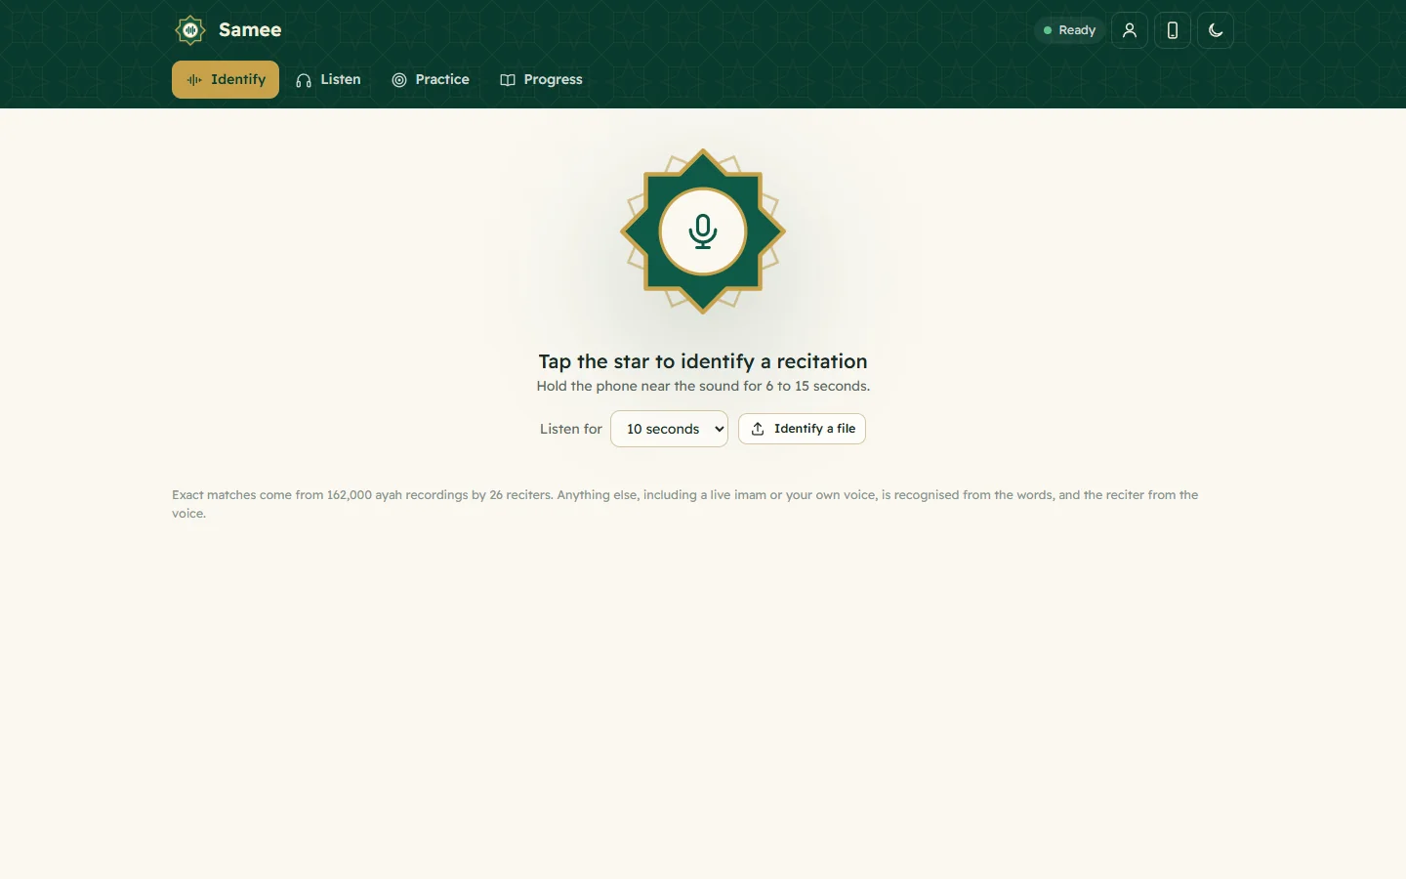
Task: Go to the Practice tab
Action: pyautogui.click(x=431, y=80)
